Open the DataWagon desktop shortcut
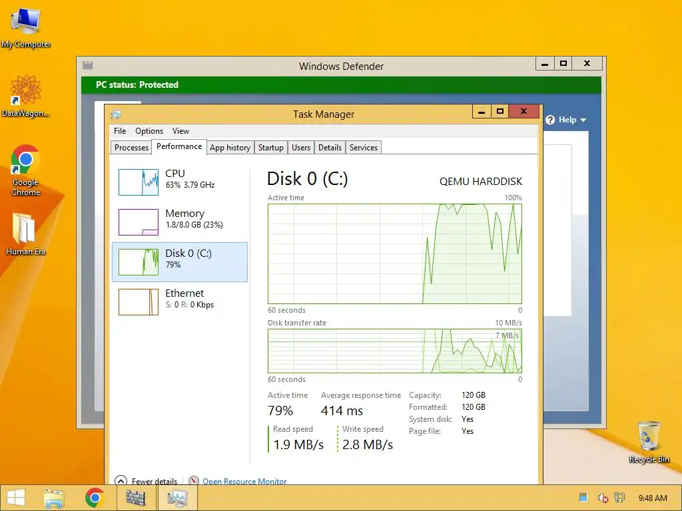Screen dimensions: 682x511 [x=26, y=96]
